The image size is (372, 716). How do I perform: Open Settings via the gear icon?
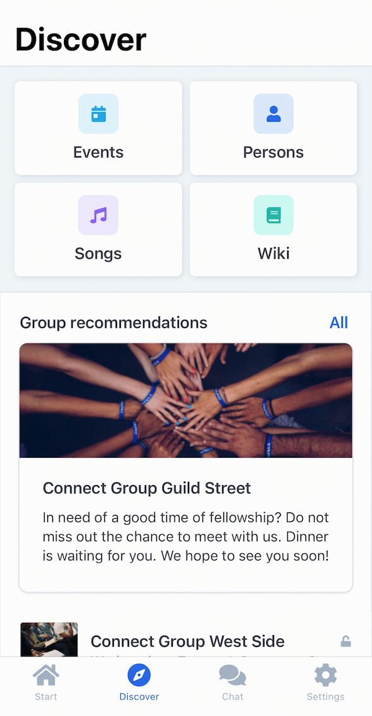click(x=325, y=675)
